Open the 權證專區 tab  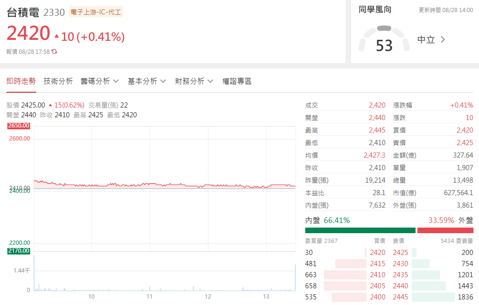tap(237, 81)
